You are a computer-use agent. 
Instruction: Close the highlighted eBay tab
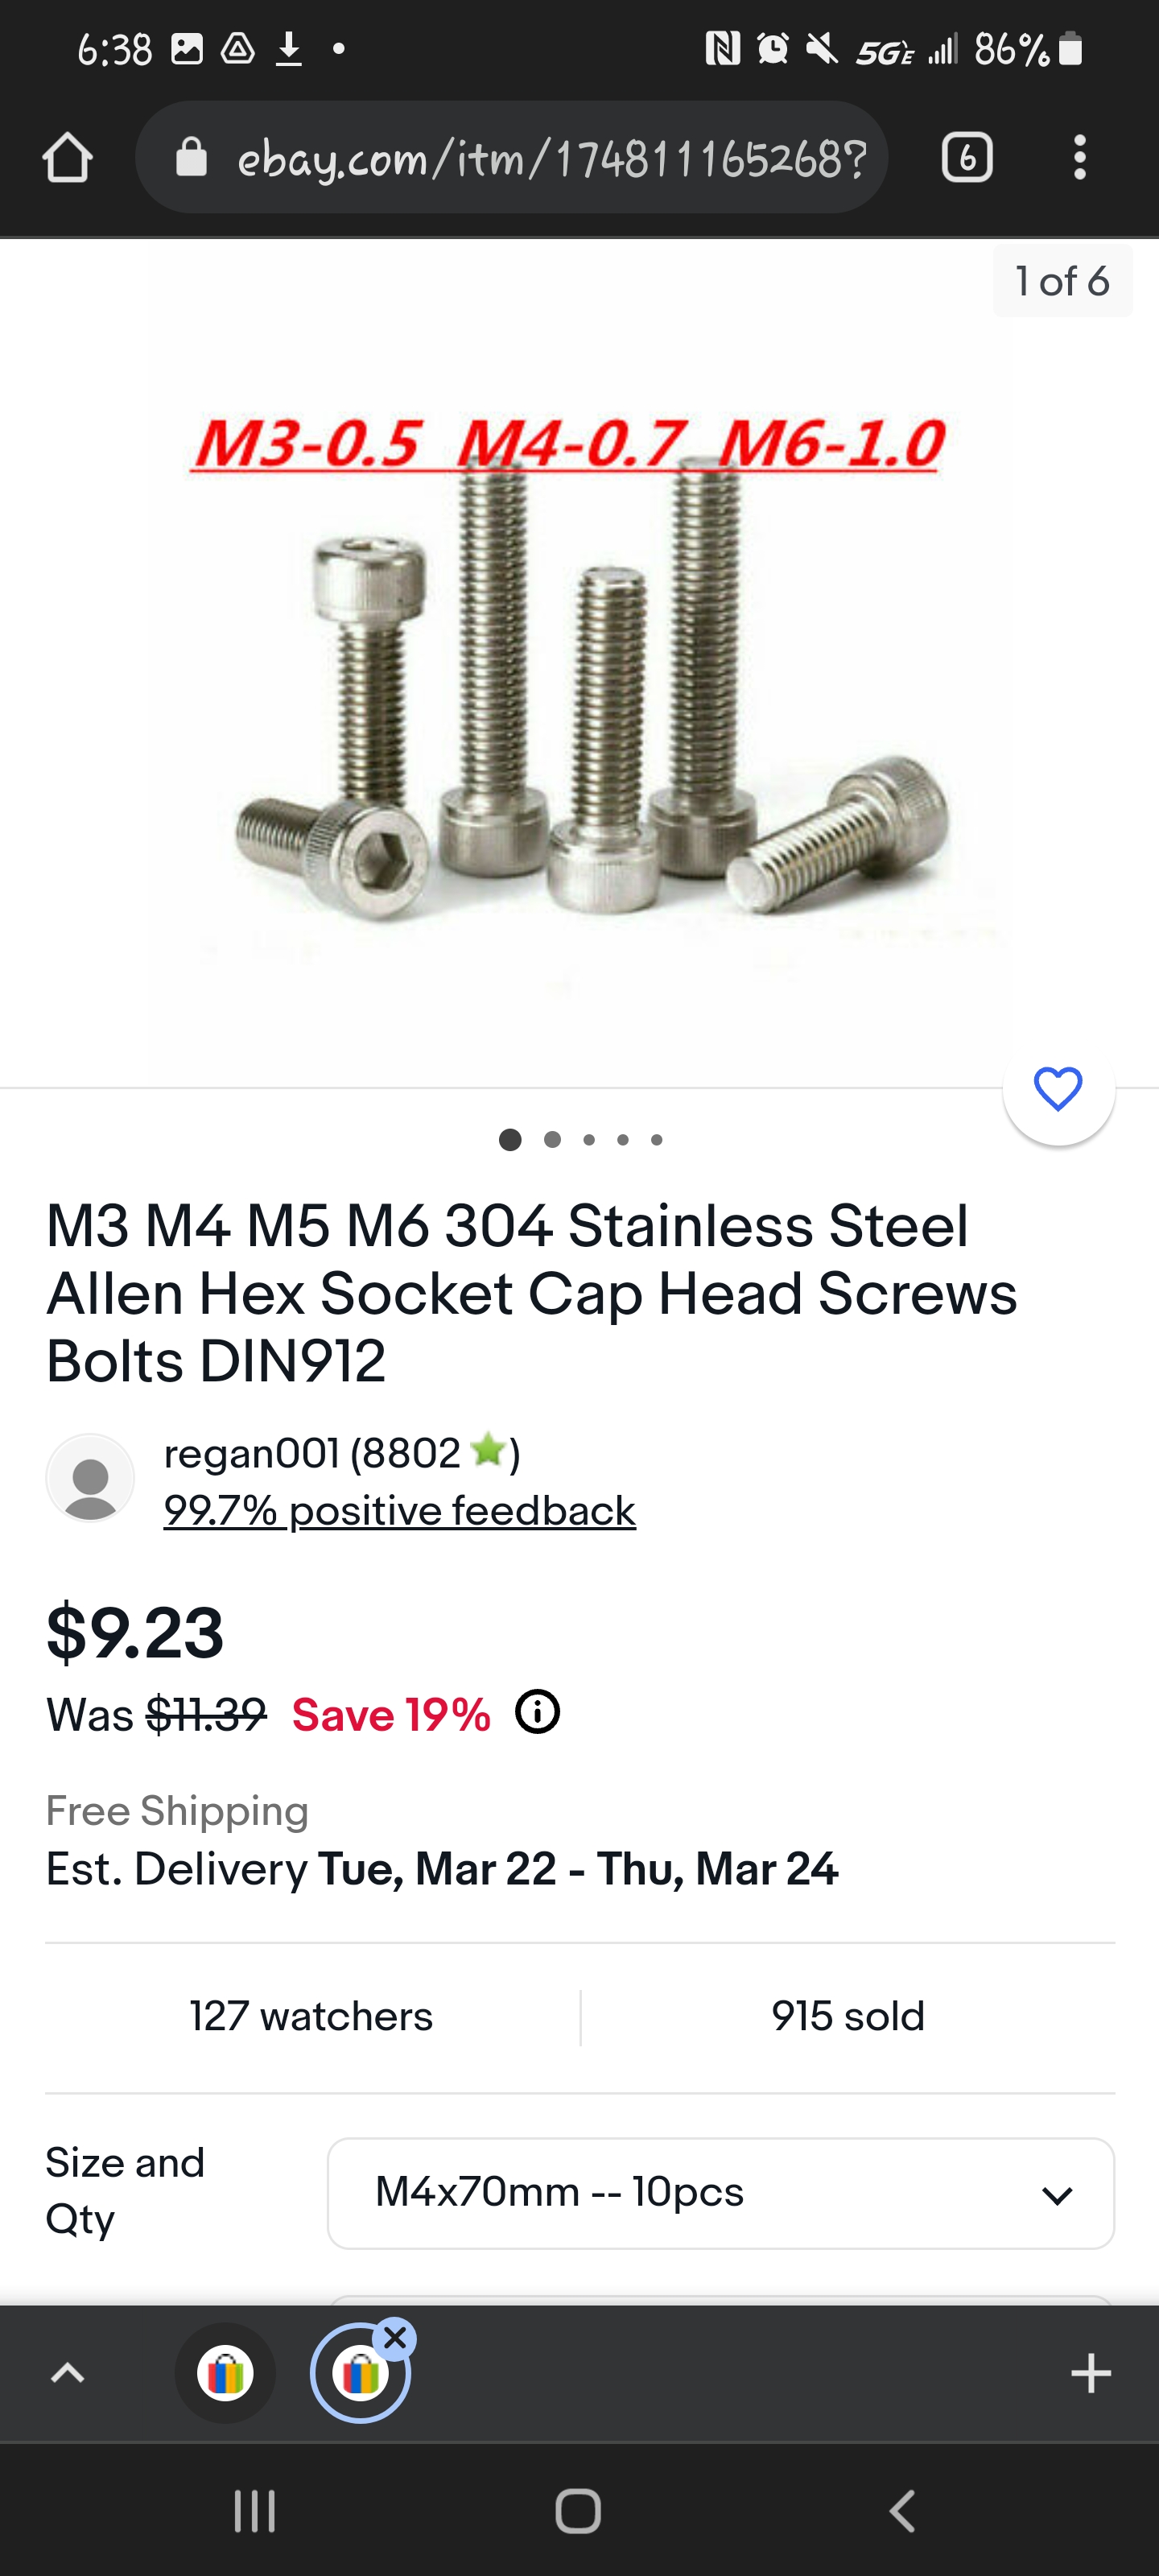pos(396,2339)
